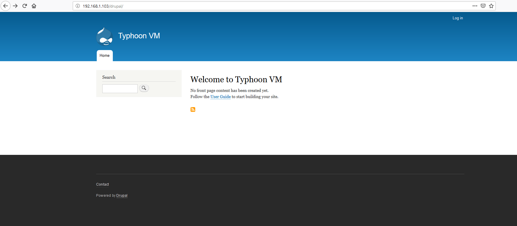517x226 pixels.
Task: Open the browser home page
Action: 34,6
